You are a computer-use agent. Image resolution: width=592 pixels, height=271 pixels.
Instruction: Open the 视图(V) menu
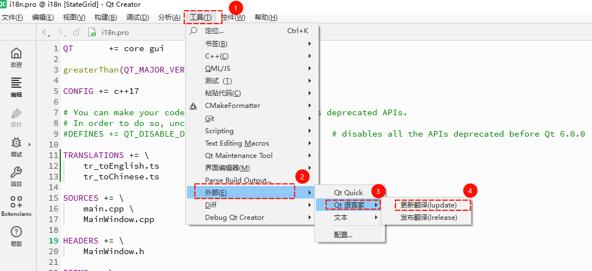[74, 17]
